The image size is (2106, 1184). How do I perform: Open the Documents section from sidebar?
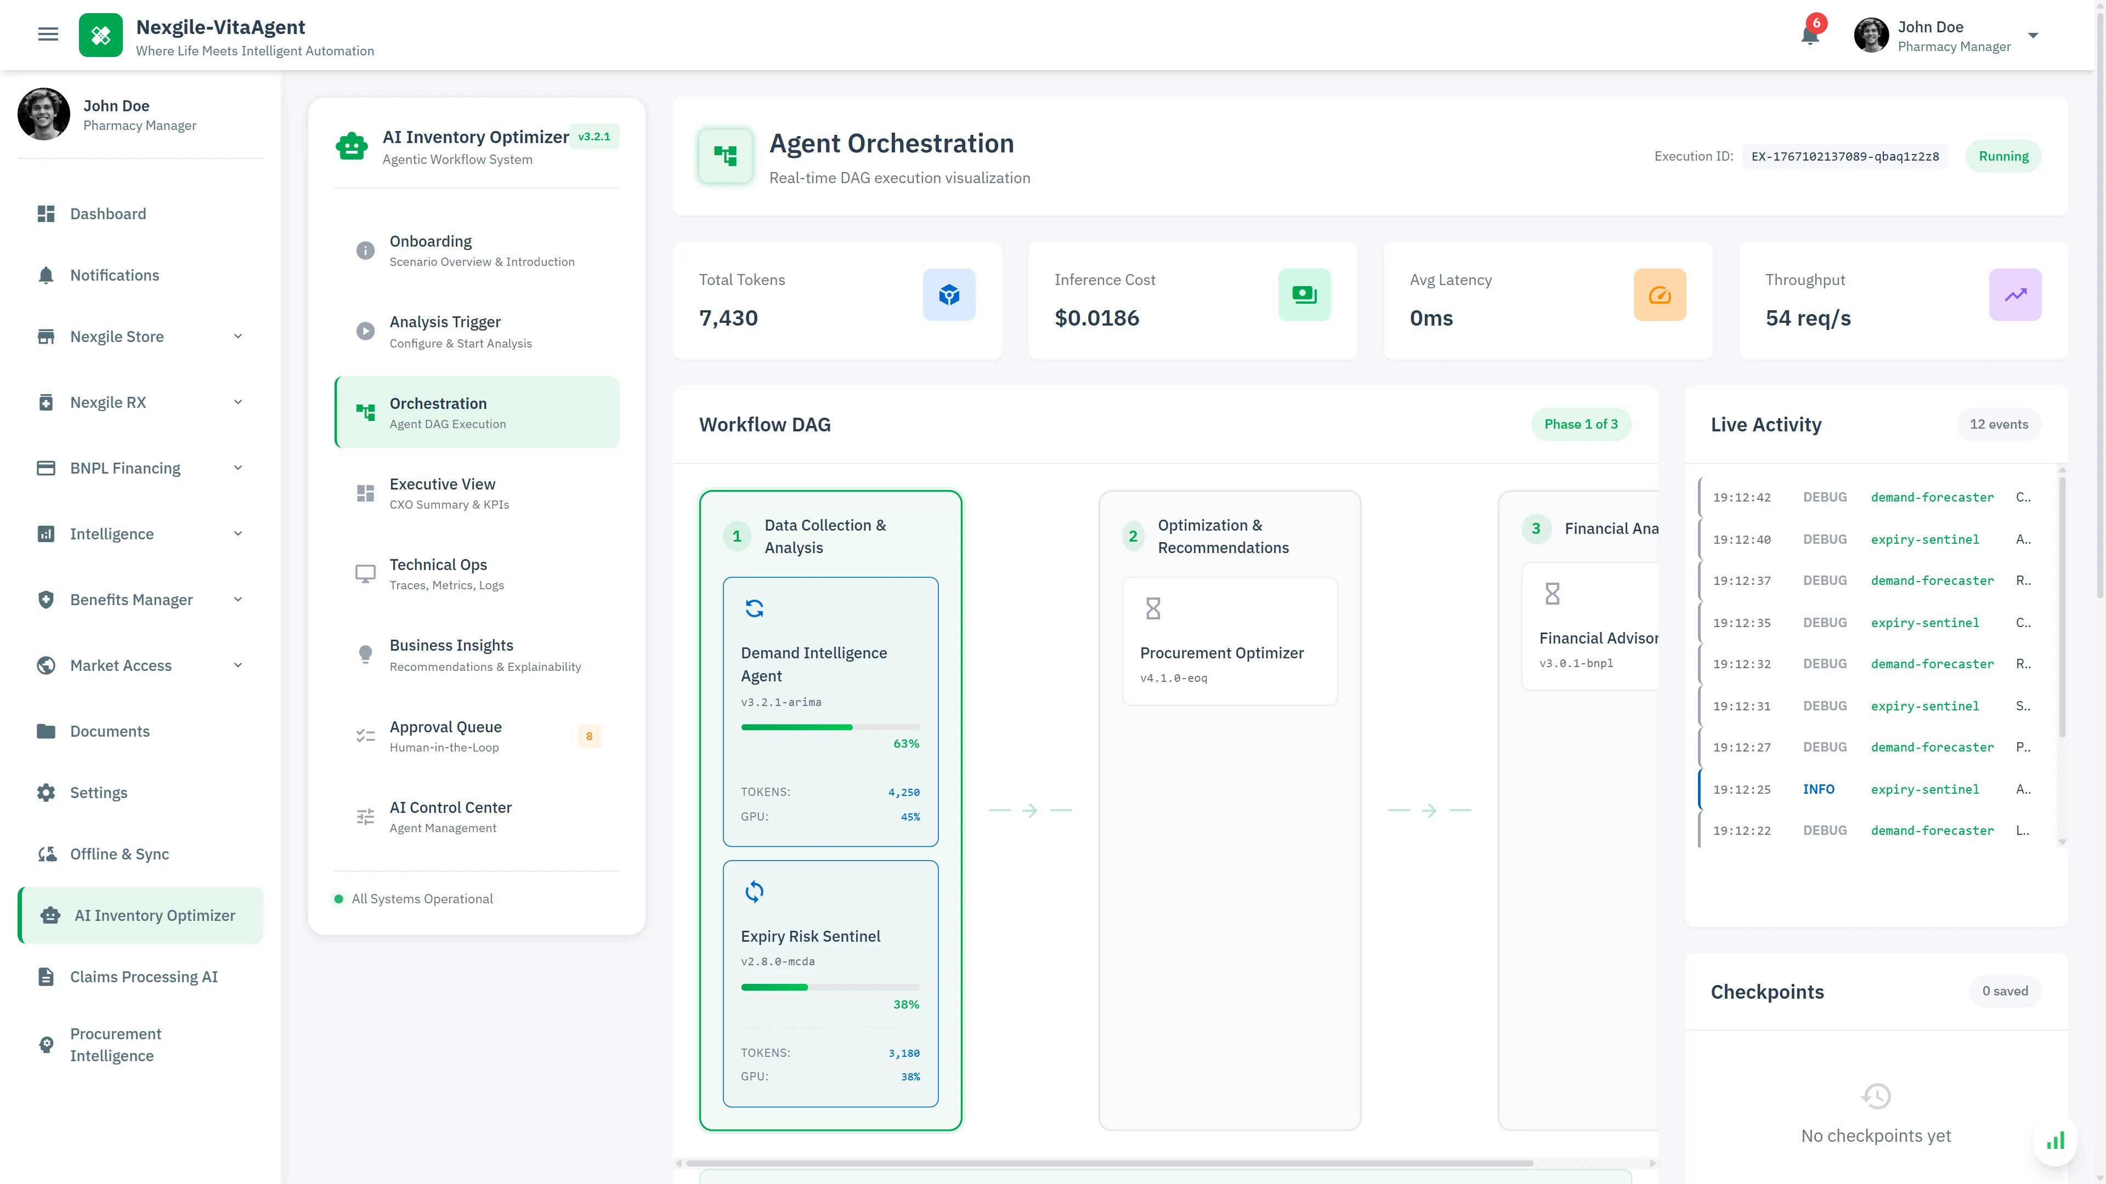pyautogui.click(x=110, y=731)
